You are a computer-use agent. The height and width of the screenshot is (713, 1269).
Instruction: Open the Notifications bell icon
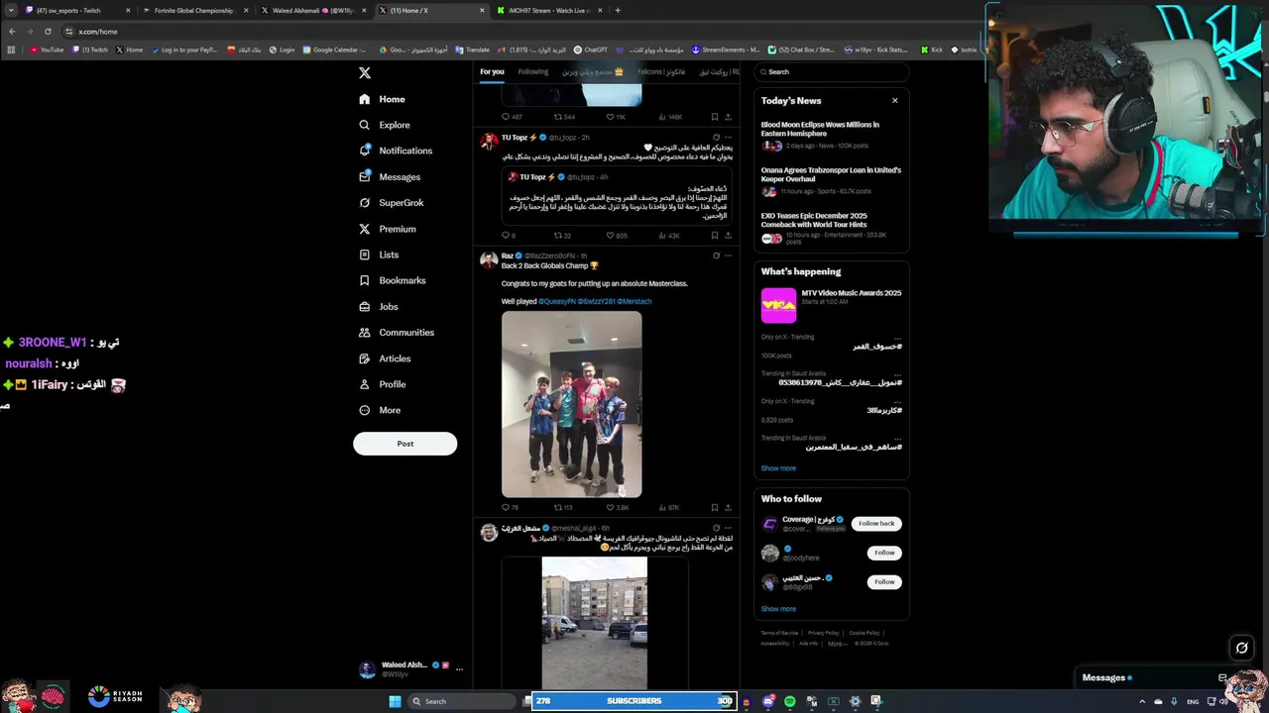[x=365, y=151]
